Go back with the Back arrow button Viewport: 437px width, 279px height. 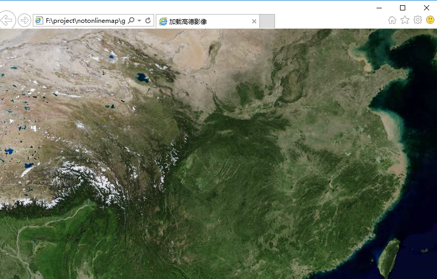(x=7, y=20)
